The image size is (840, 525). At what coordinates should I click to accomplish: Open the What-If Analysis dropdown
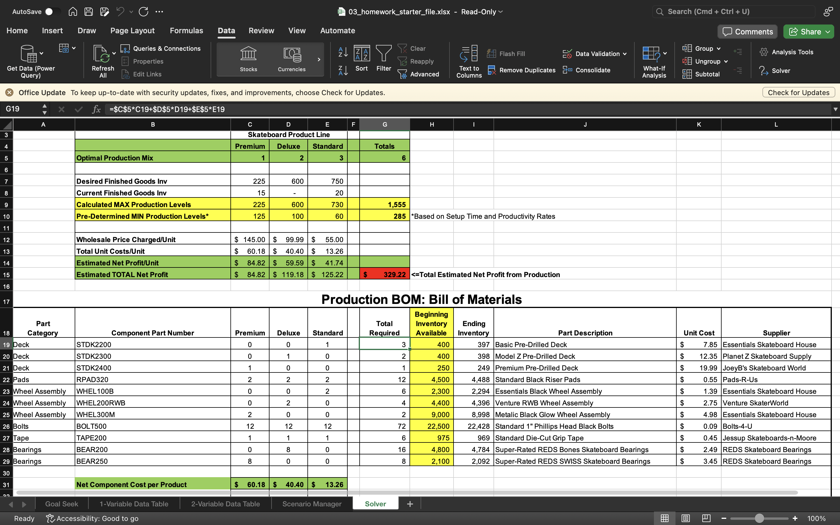(665, 53)
